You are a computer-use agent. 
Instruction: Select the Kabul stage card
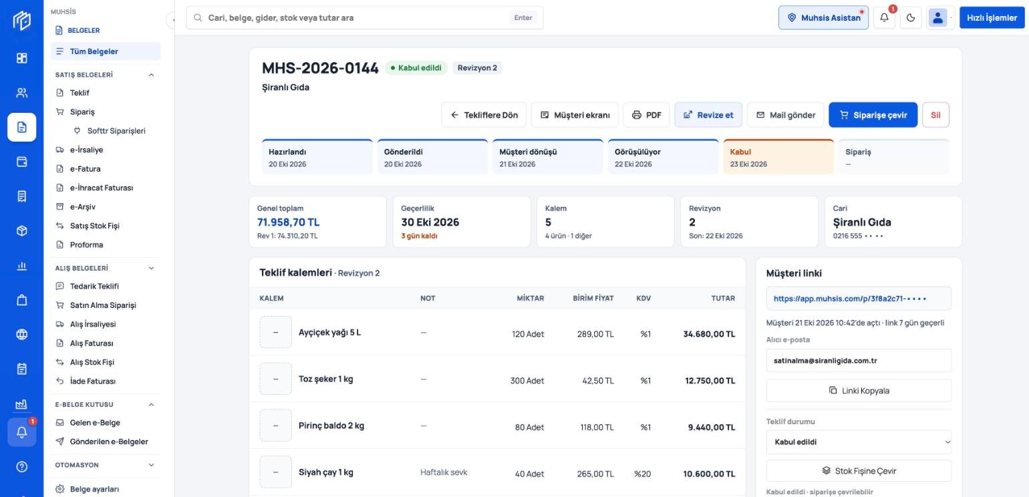[x=778, y=157]
